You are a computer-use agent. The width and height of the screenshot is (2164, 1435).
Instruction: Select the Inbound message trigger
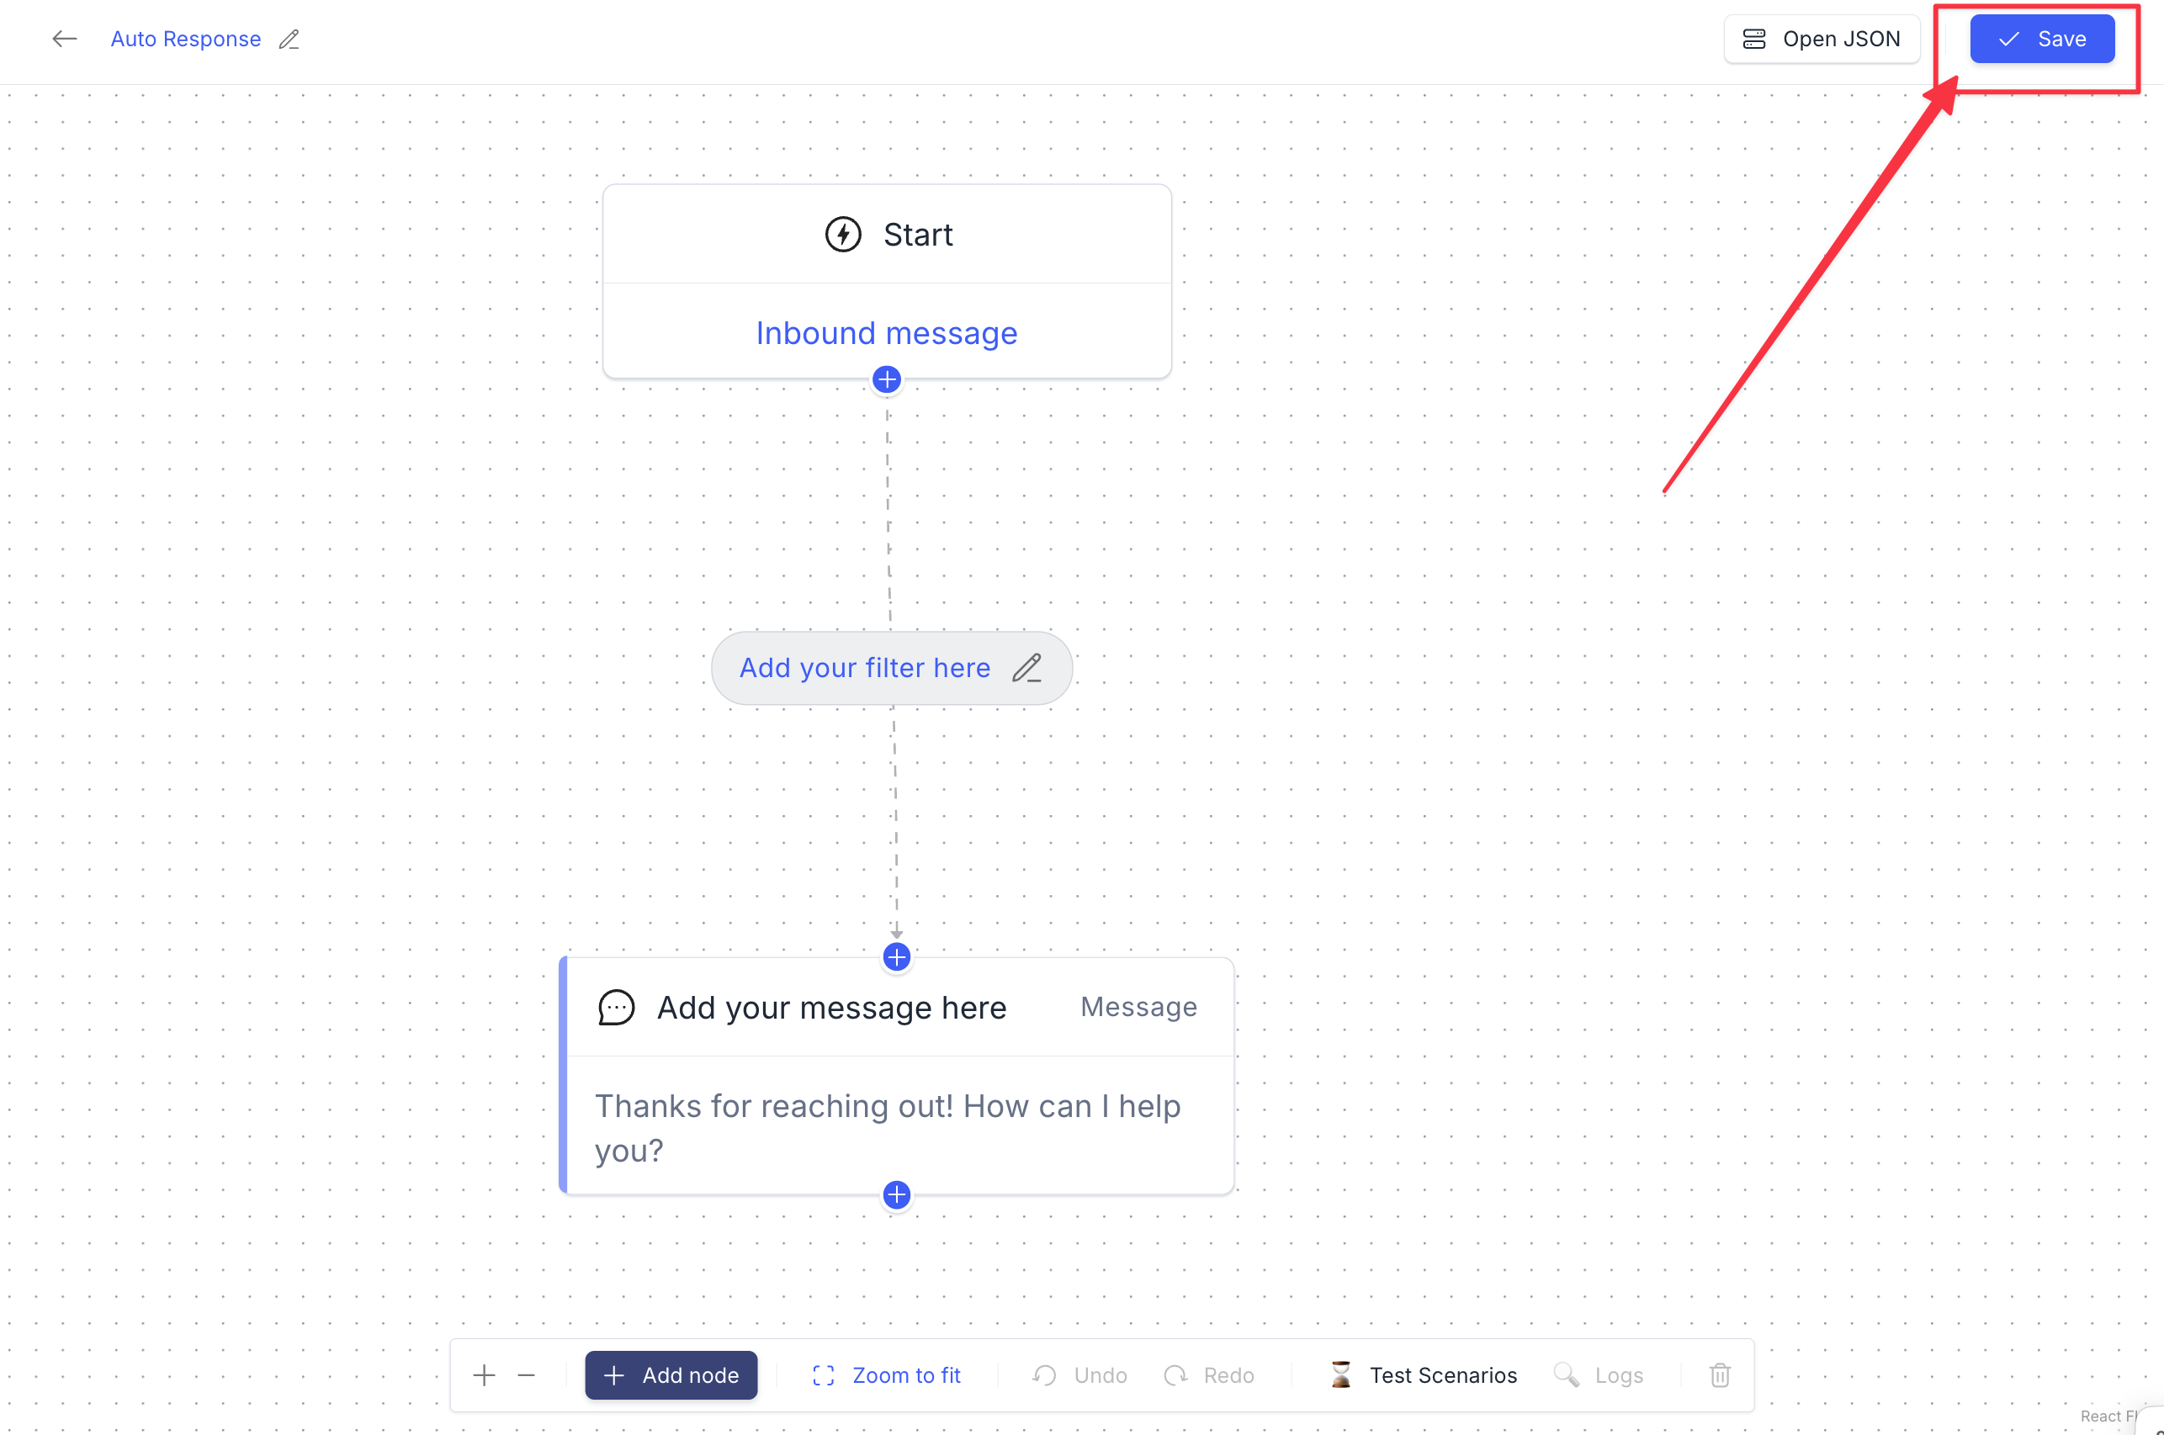886,333
